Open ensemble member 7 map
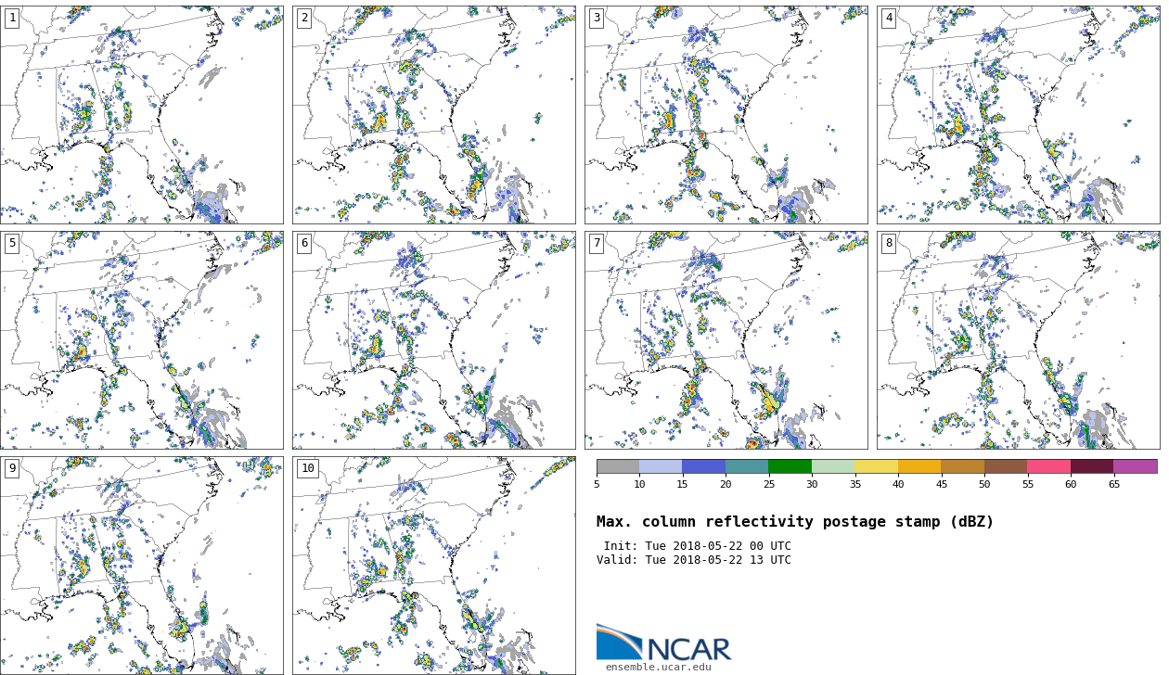The height and width of the screenshot is (675, 1169). pos(726,340)
